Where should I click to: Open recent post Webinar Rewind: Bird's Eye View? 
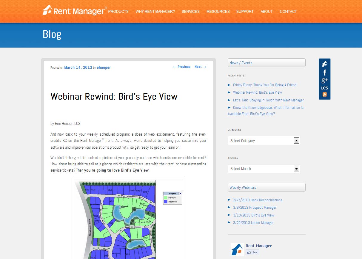pyautogui.click(x=258, y=92)
